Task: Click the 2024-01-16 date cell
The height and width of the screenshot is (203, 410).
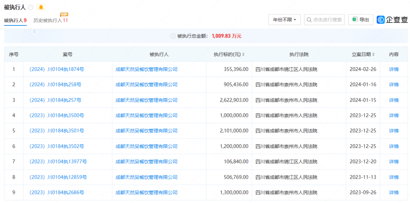Action: 363,85
